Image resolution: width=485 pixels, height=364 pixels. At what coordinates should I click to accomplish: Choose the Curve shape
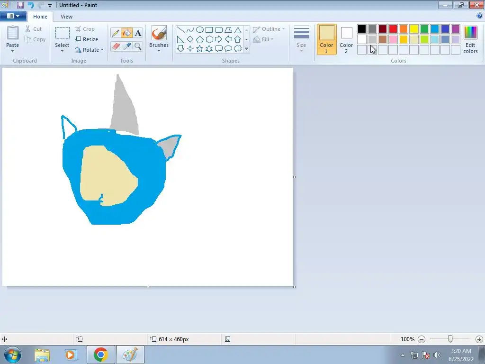click(x=190, y=30)
